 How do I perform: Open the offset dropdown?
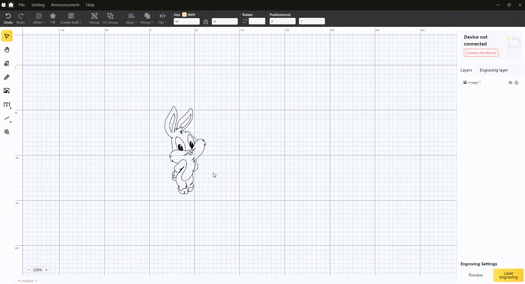coord(39,19)
